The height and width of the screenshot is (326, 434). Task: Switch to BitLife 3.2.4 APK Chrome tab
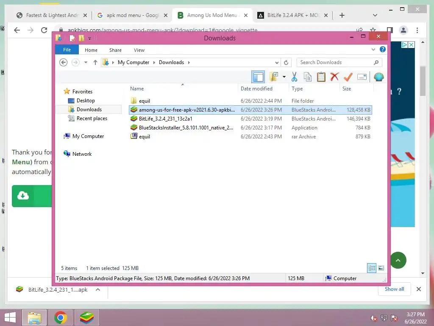(x=293, y=15)
